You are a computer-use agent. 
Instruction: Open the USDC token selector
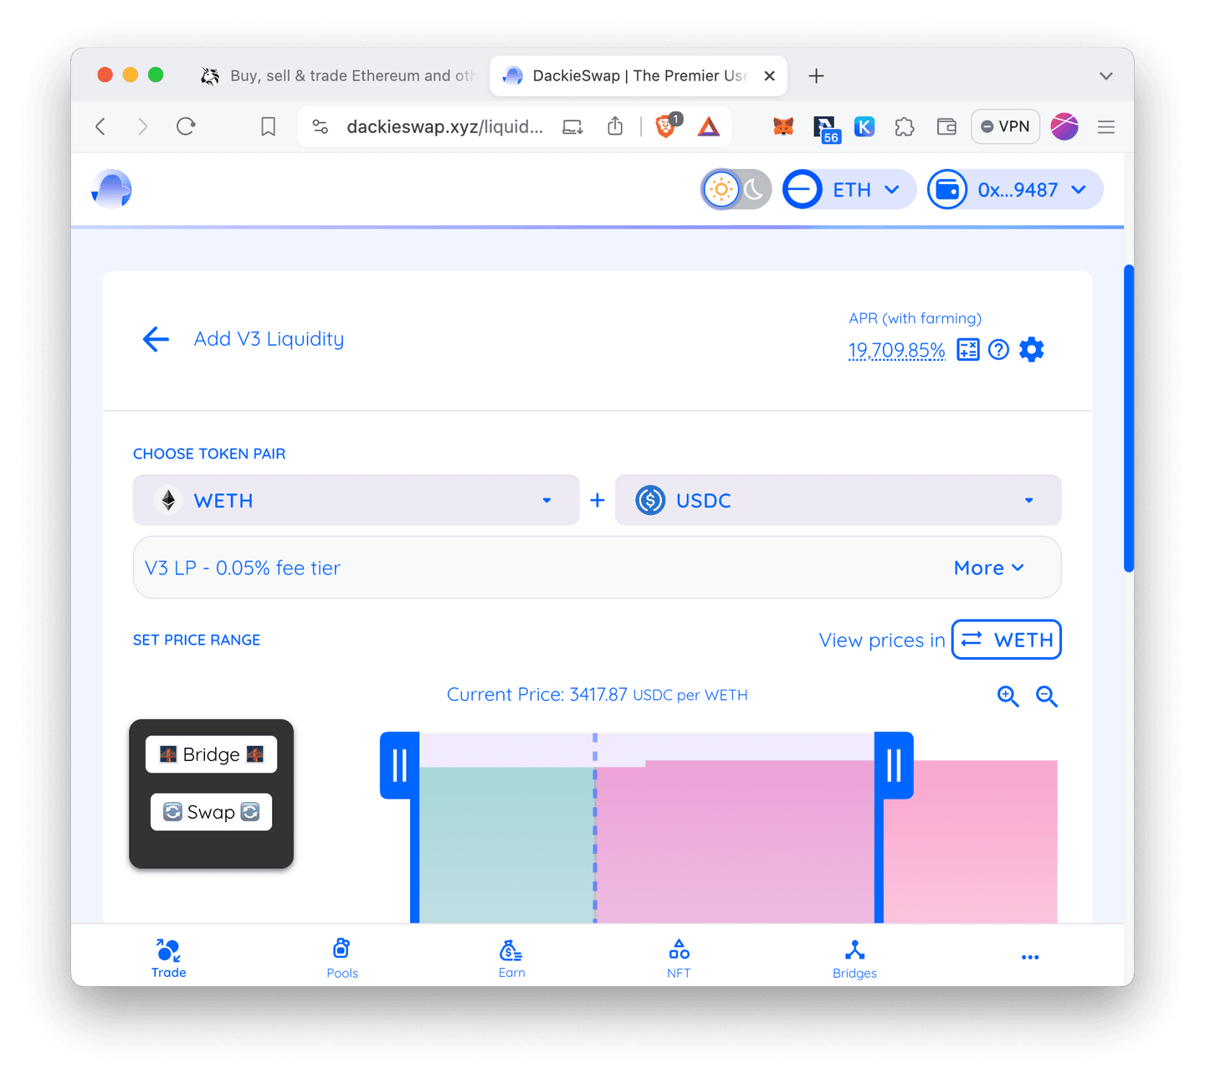(x=838, y=501)
